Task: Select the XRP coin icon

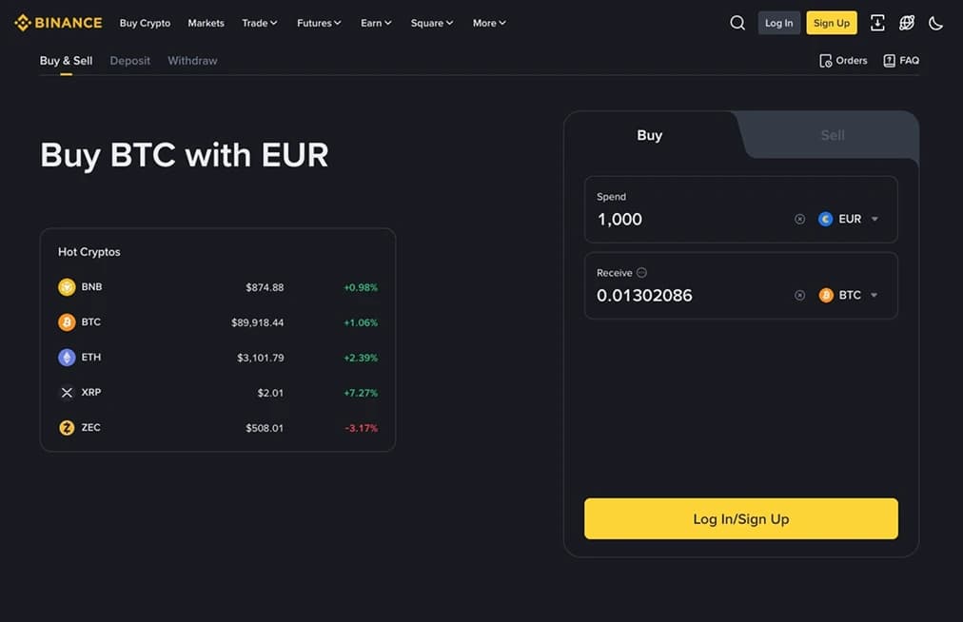Action: point(66,392)
